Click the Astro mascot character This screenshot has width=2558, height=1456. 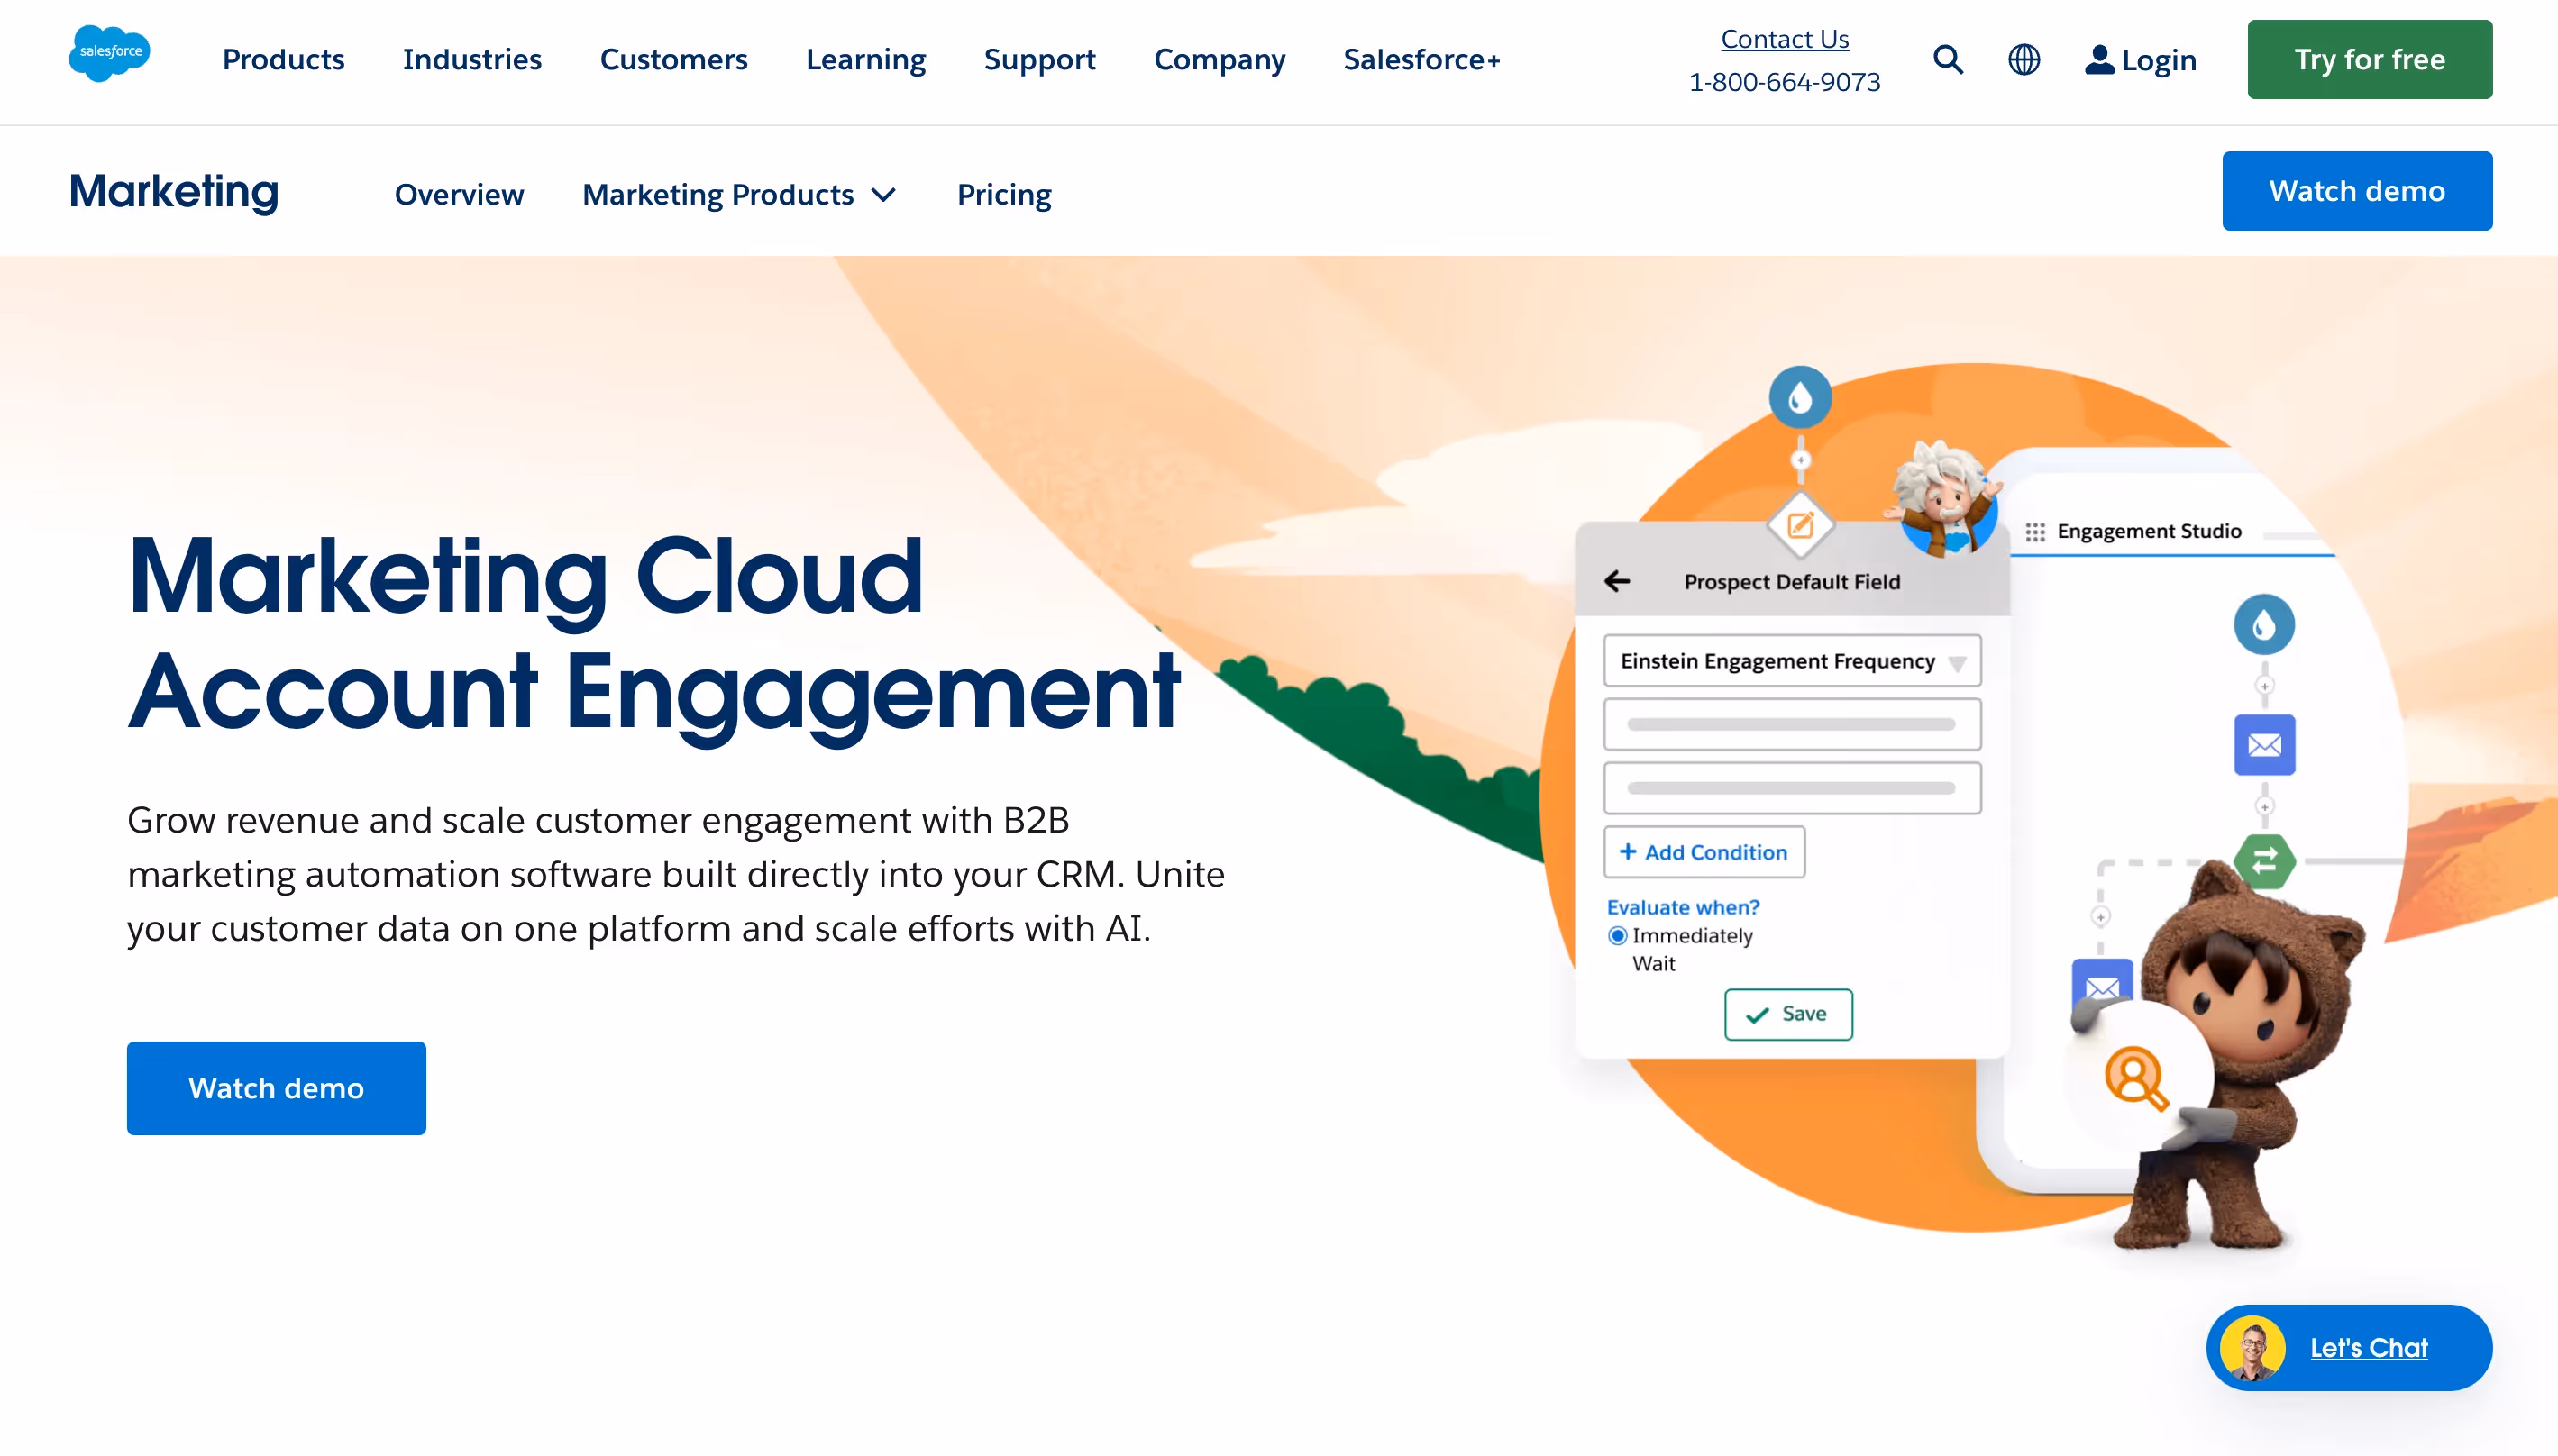[x=2241, y=1060]
